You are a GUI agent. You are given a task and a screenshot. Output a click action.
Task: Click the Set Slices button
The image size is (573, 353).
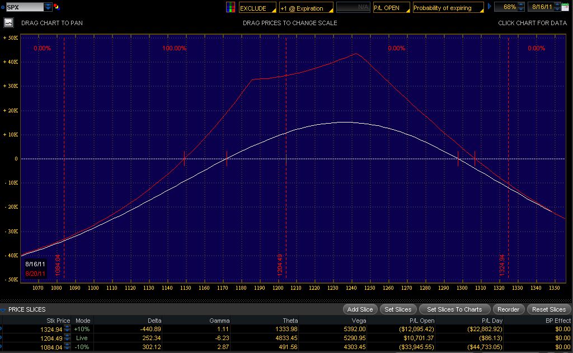[x=398, y=309]
